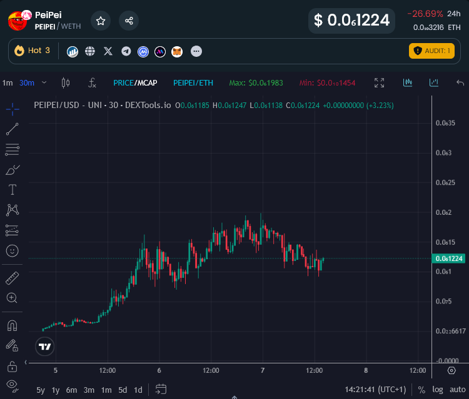This screenshot has width=469, height=399.
Task: Open the candlestick chart style menu
Action: point(66,82)
